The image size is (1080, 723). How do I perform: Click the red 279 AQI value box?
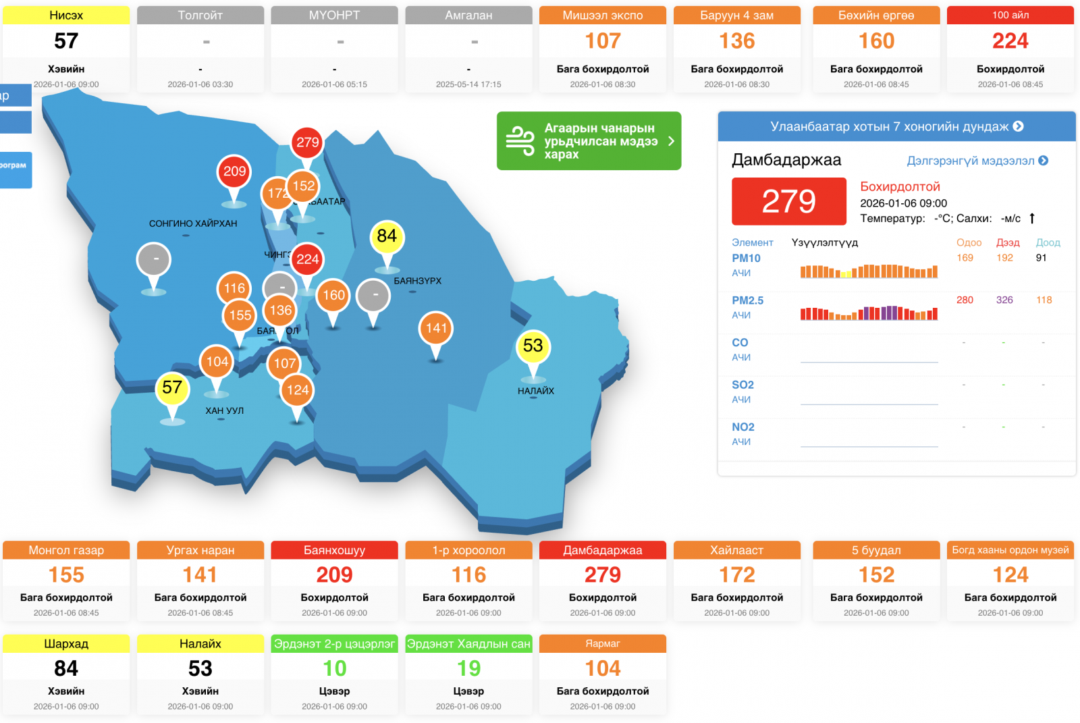(x=788, y=201)
